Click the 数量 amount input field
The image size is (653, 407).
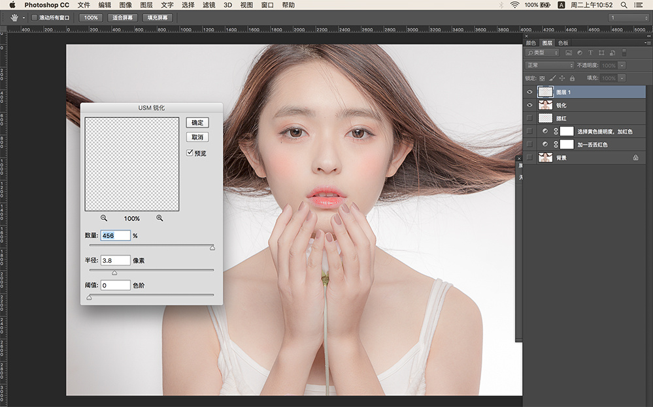coord(115,235)
